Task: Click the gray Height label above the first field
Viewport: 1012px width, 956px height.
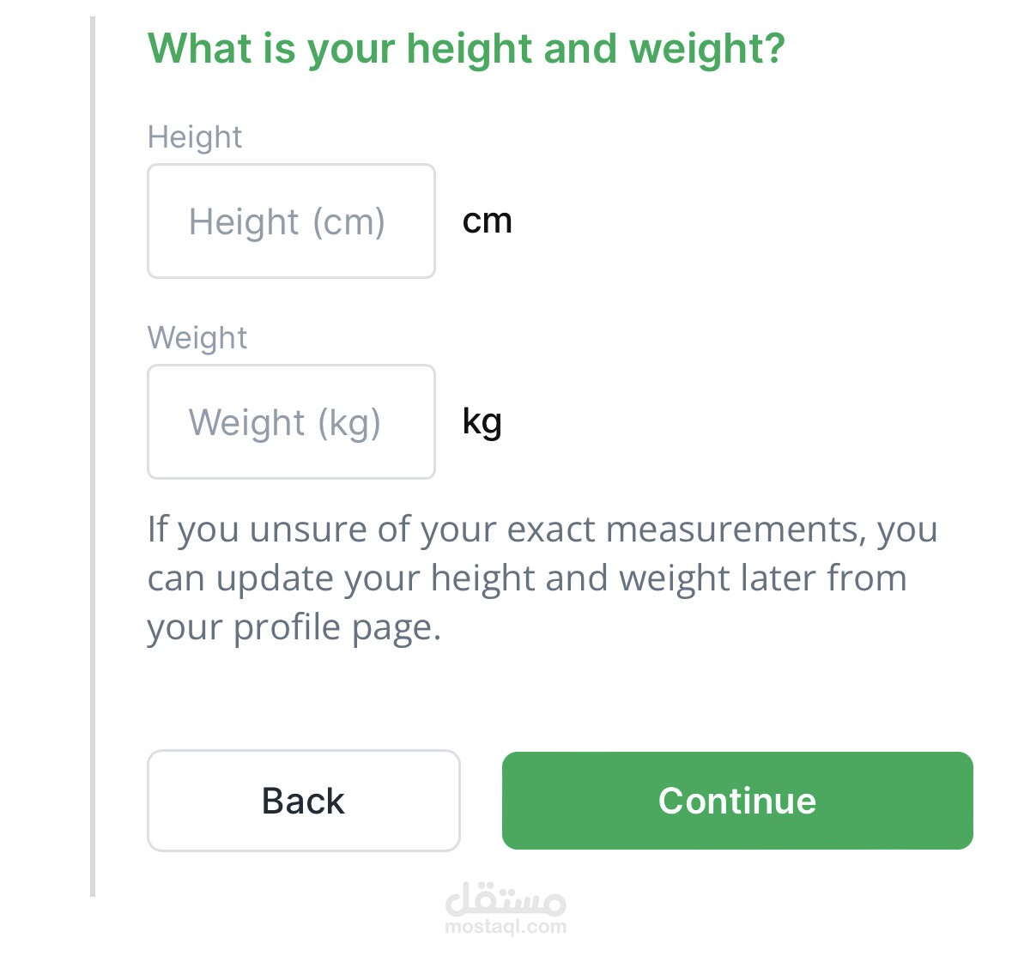Action: tap(195, 137)
